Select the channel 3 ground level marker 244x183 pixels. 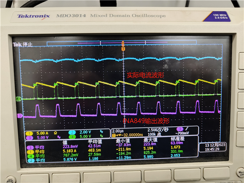pos(20,116)
